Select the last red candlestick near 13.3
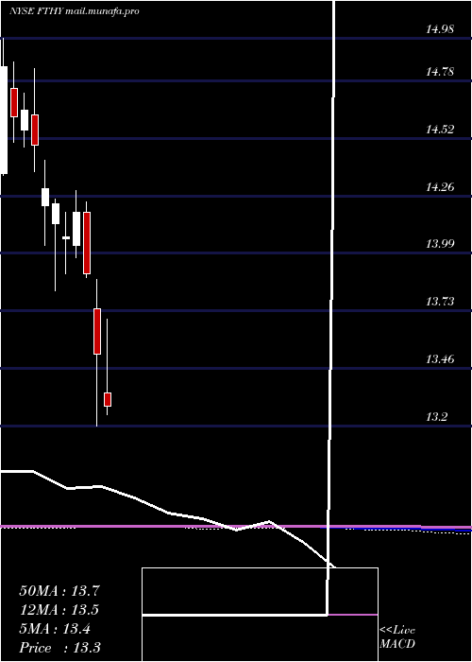This screenshot has width=472, height=662. click(x=108, y=399)
